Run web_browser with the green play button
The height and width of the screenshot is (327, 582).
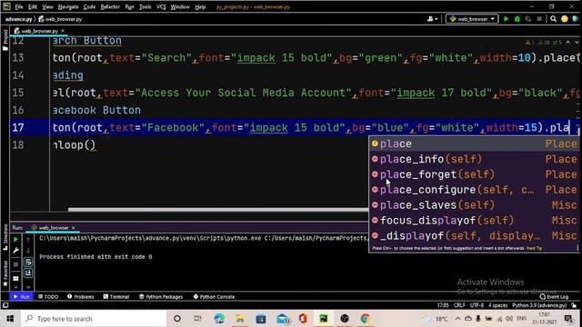tap(506, 19)
